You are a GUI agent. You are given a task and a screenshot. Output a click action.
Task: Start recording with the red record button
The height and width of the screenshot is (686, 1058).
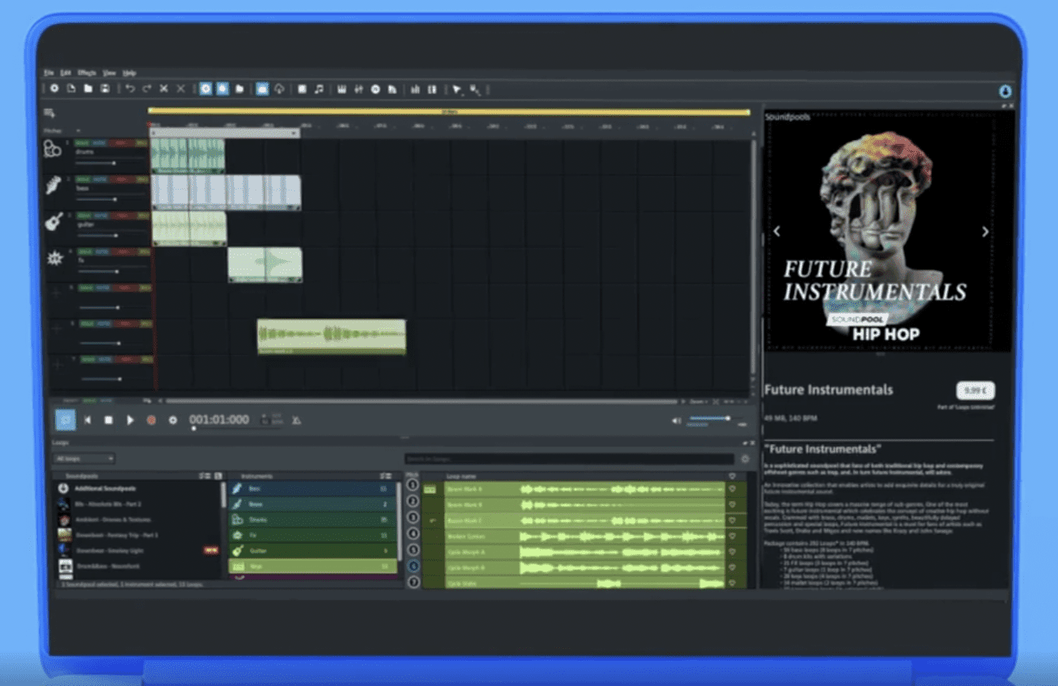pyautogui.click(x=151, y=420)
